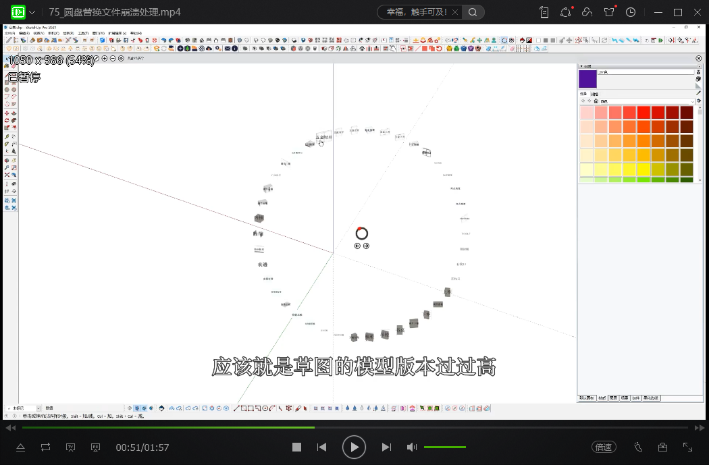Enter fullscreen mode in the player

[x=687, y=447]
